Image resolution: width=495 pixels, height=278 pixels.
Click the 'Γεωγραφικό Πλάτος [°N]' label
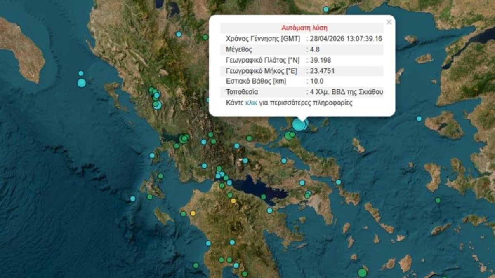click(x=264, y=60)
